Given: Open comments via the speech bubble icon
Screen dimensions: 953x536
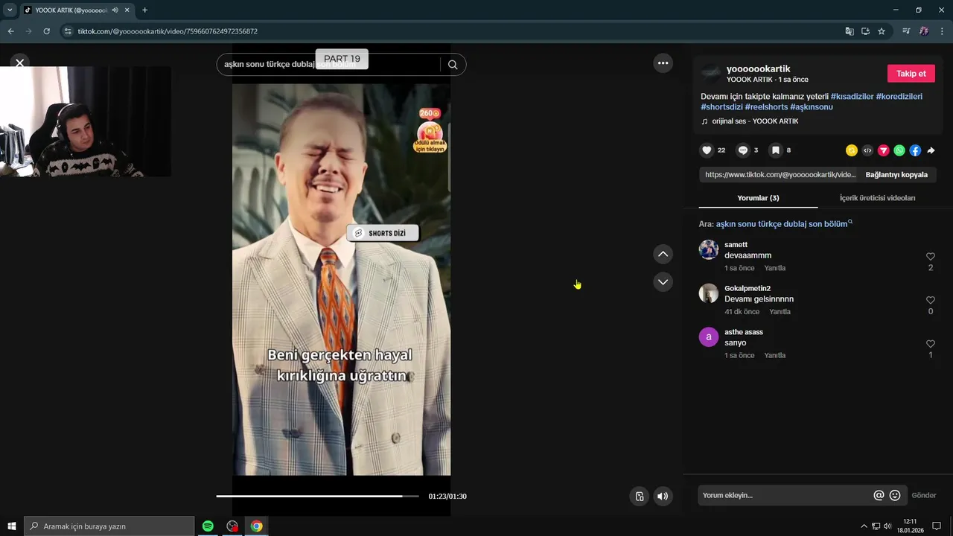Looking at the screenshot, I should [x=743, y=150].
